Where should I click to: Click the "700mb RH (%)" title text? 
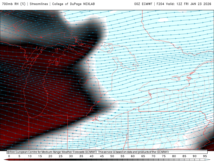pyautogui.click(x=14, y=4)
